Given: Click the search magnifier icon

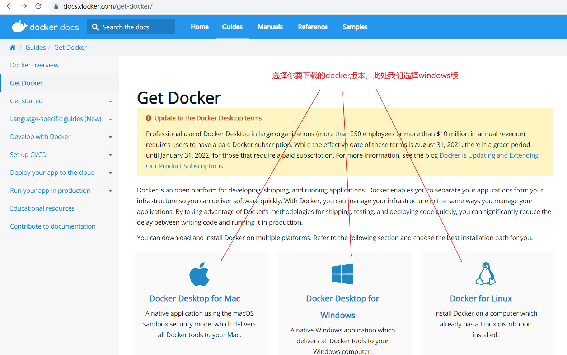Looking at the screenshot, I should point(95,27).
